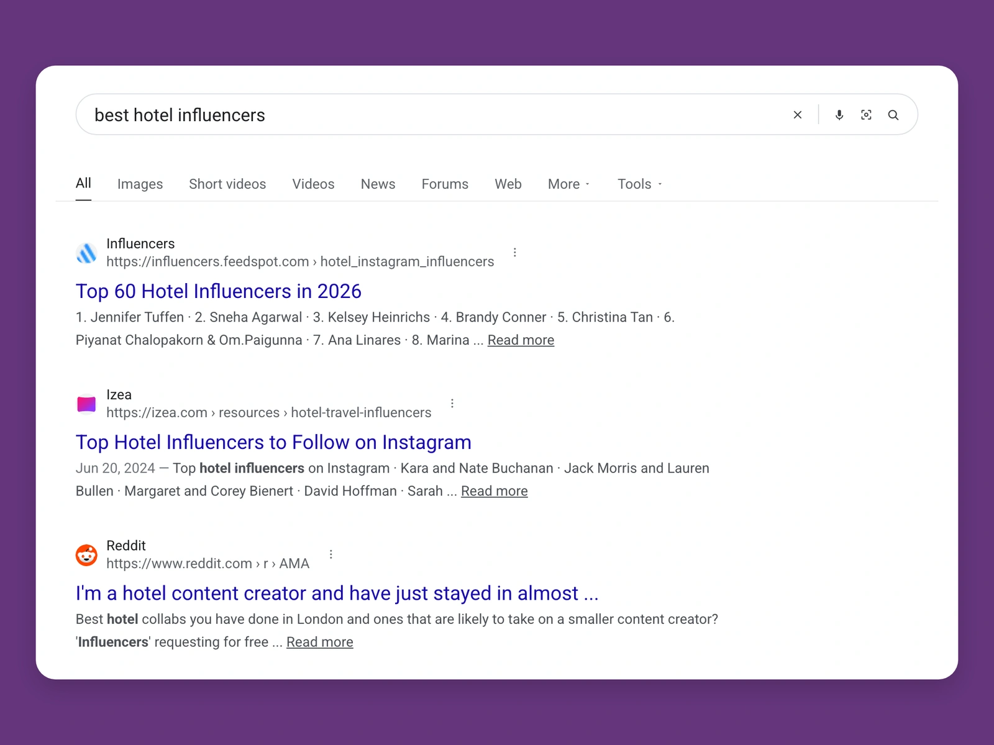The image size is (994, 745).
Task: Expand the More filters dropdown
Action: tap(568, 184)
